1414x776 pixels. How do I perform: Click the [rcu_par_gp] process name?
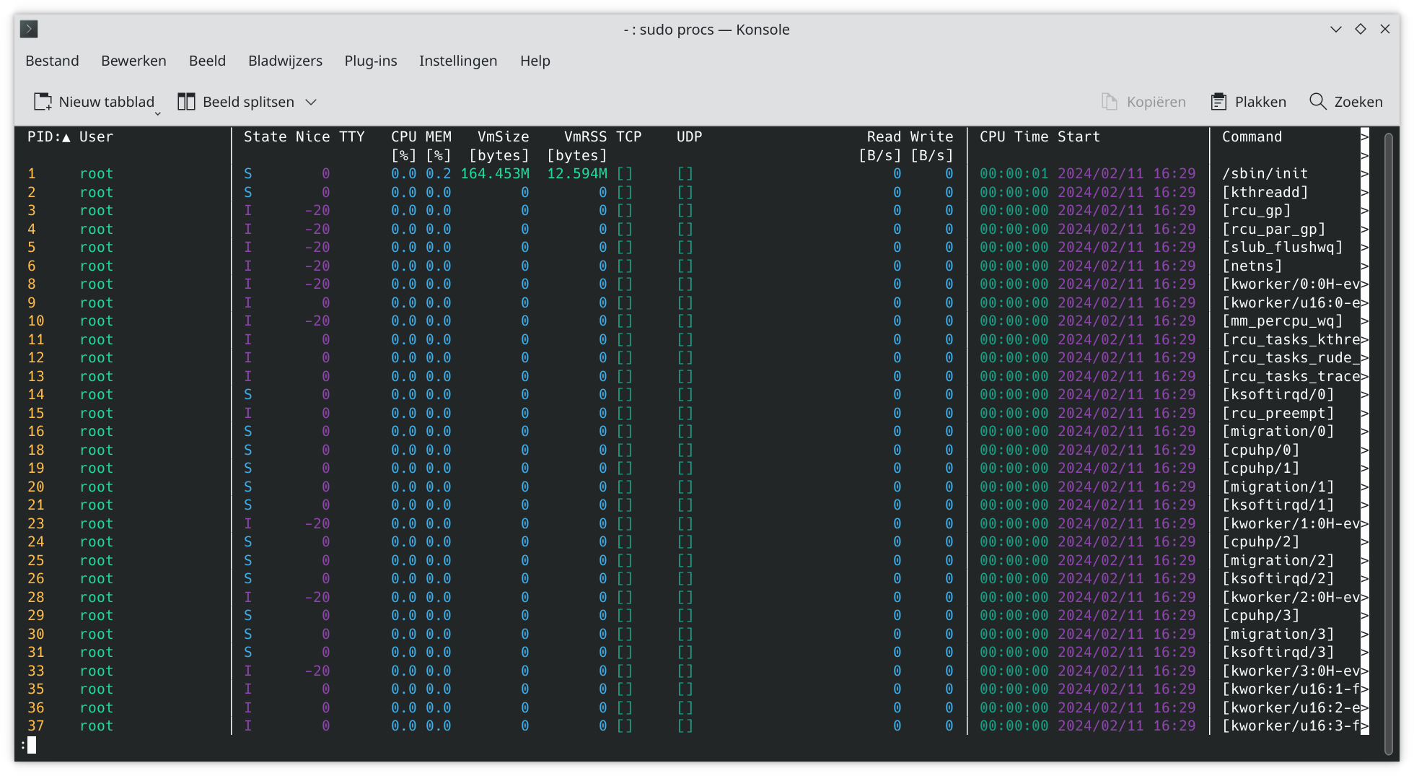coord(1273,229)
